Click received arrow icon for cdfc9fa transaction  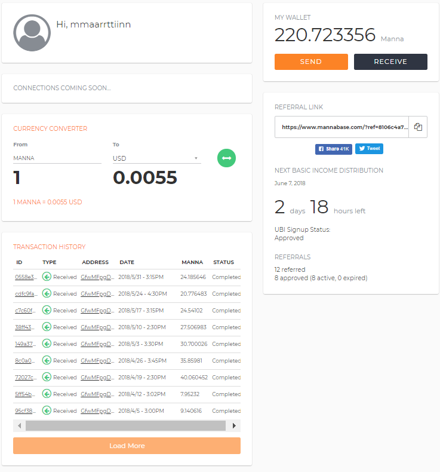coord(47,293)
